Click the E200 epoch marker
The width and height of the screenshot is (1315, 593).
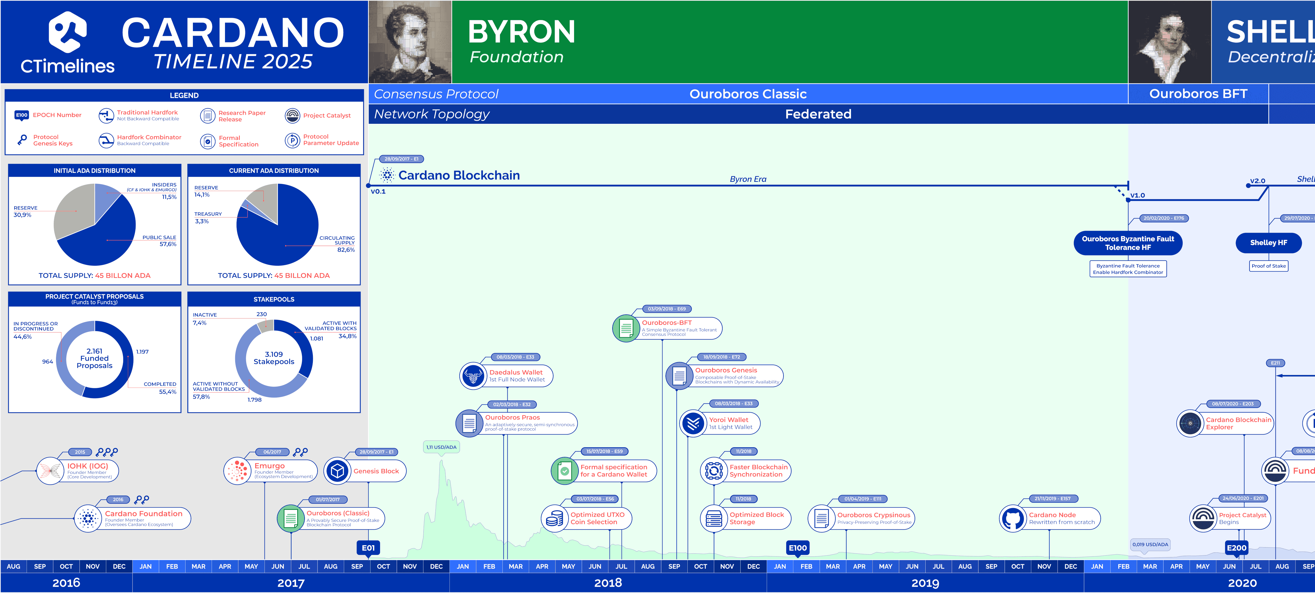(1237, 548)
